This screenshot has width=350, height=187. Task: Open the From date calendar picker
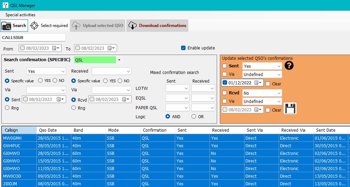pos(56,48)
